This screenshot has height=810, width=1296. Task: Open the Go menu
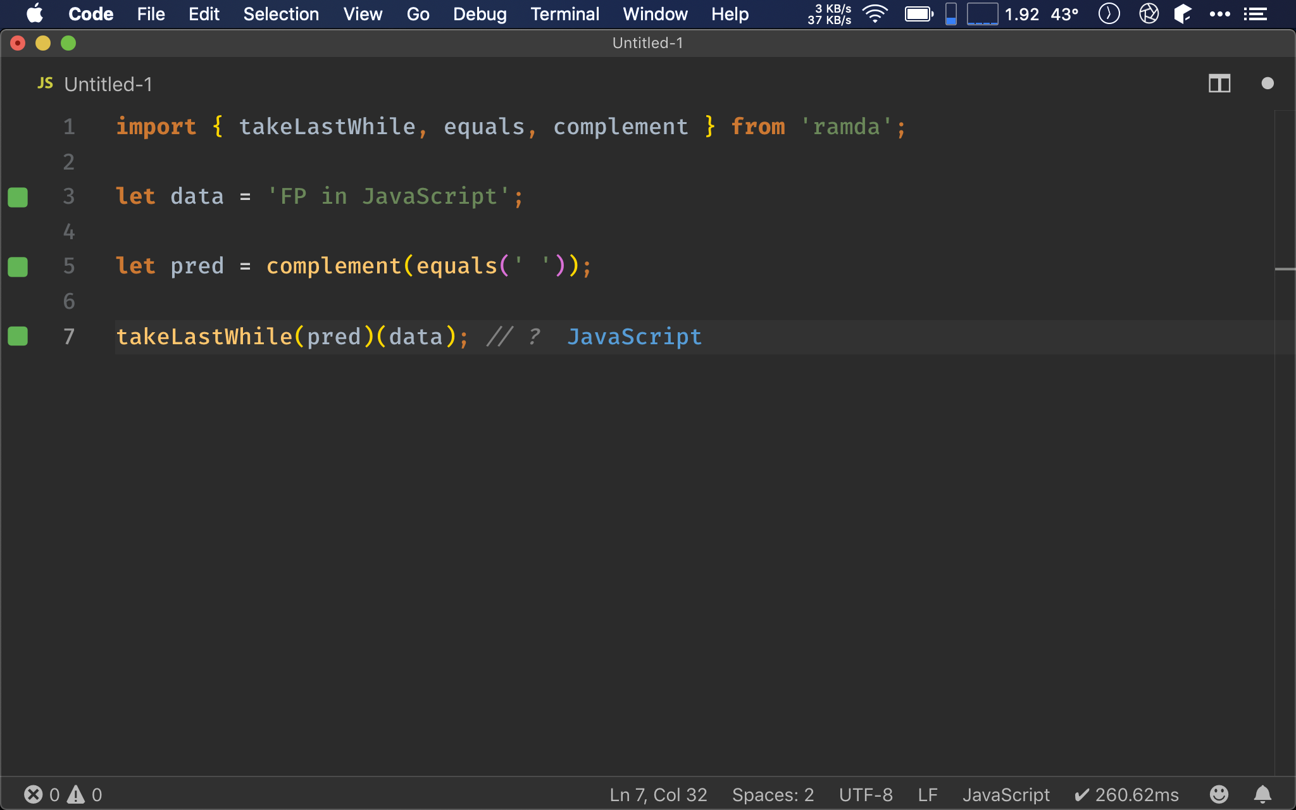pyautogui.click(x=418, y=14)
